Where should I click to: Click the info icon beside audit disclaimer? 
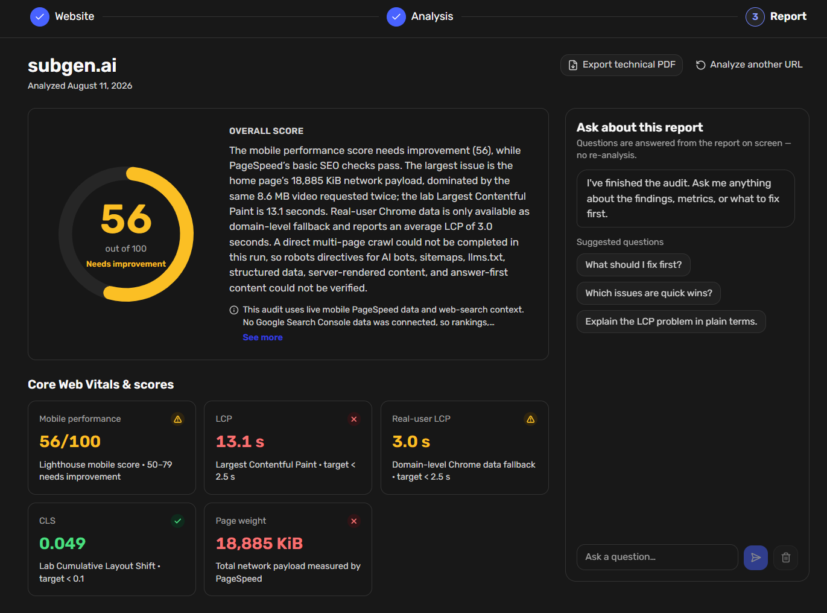point(234,310)
